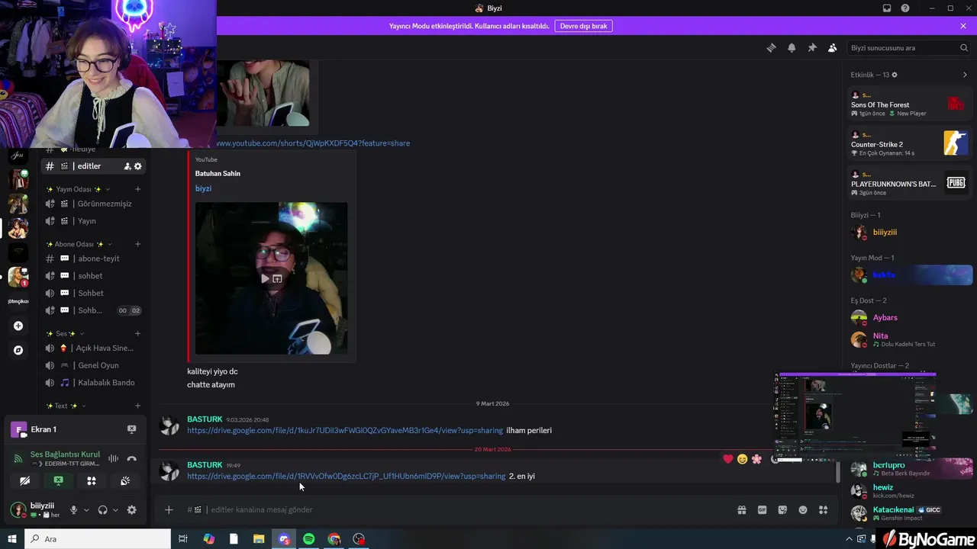
Task: Join the Görünmezmişiz voice channel
Action: click(x=93, y=204)
